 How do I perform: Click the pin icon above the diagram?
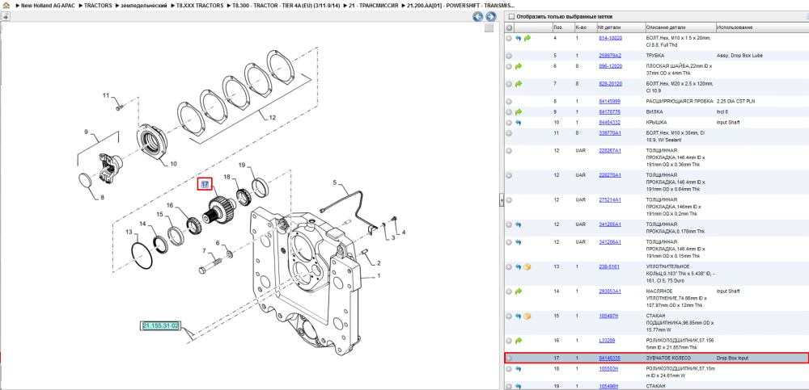tap(6, 16)
